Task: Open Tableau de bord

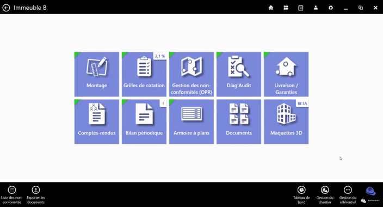Action: [x=301, y=195]
